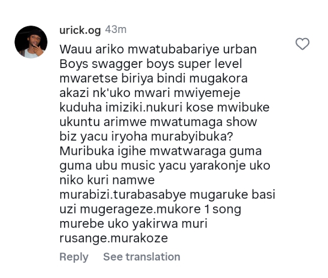The image size is (328, 278).
Task: Click the word 'rusange.murakoze' ending the comment
Action: [113, 238]
